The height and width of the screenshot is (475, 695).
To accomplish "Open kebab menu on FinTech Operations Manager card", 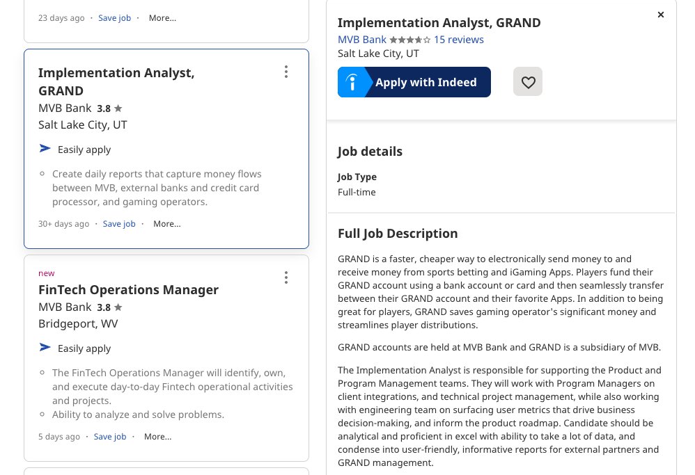I will pyautogui.click(x=286, y=278).
